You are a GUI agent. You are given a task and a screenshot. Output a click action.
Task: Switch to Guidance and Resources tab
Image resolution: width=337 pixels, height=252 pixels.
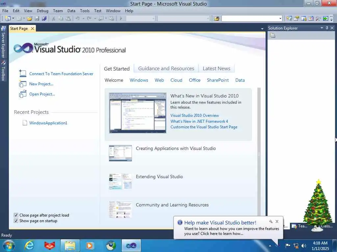(x=166, y=68)
